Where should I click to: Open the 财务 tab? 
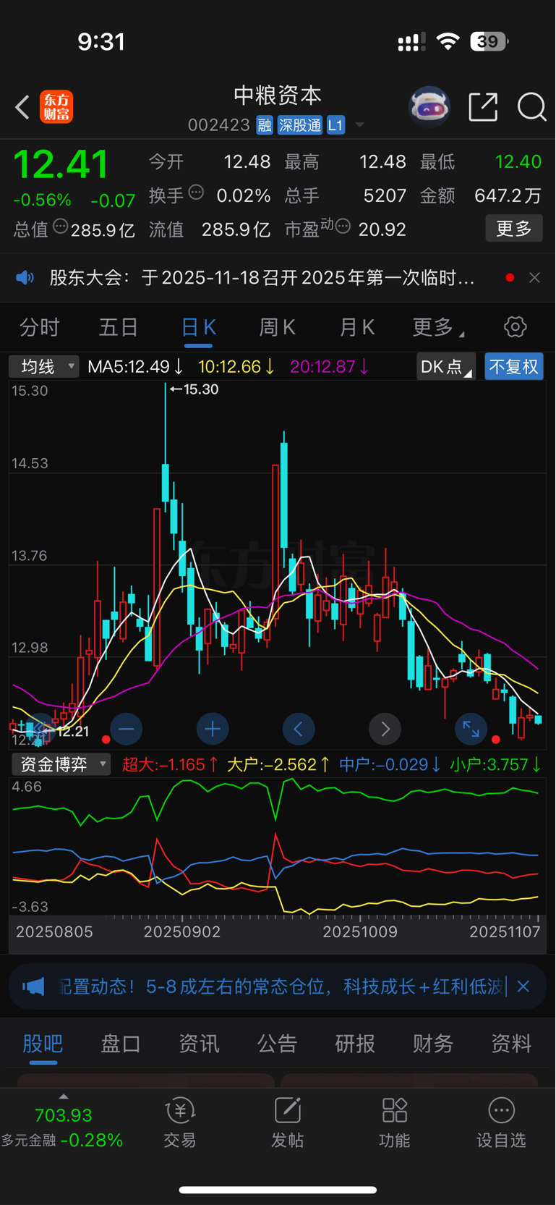coord(433,1044)
